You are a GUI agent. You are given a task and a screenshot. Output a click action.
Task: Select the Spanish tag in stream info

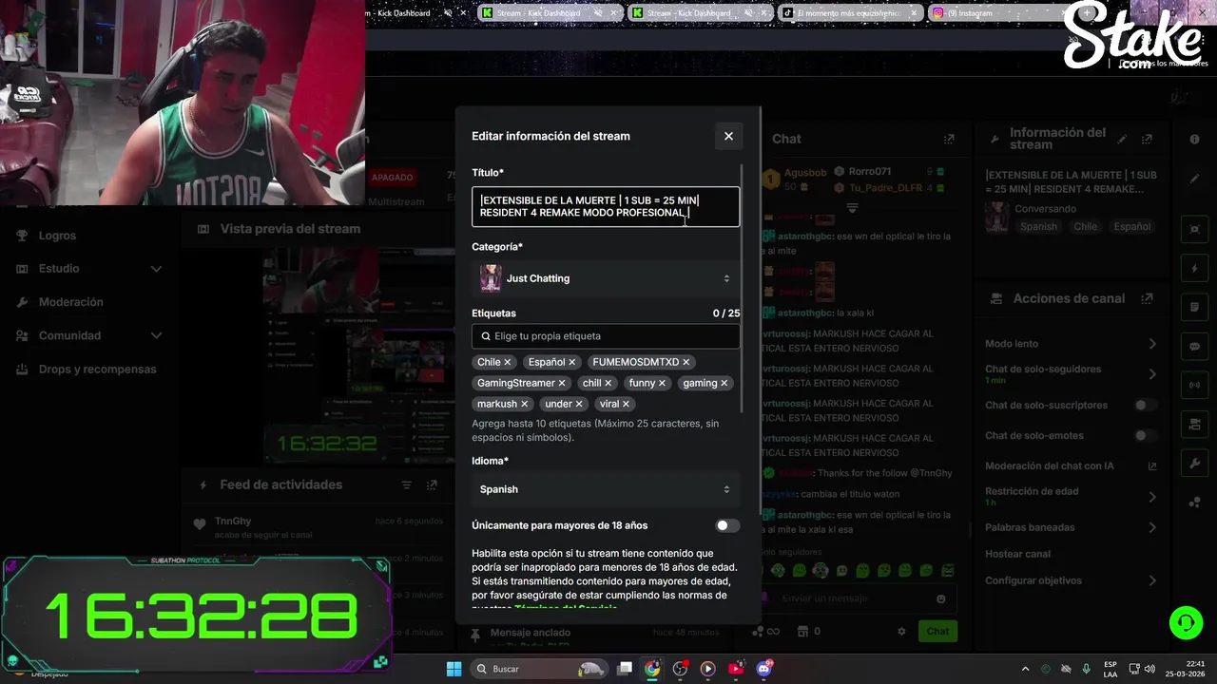pyautogui.click(x=1038, y=227)
